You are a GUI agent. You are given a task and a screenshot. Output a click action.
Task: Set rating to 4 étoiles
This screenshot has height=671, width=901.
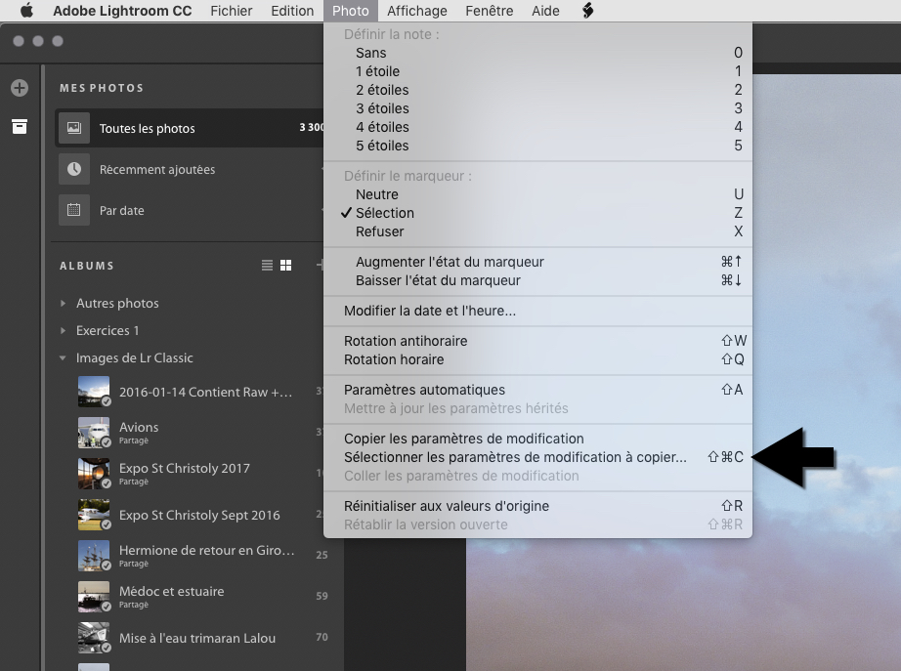pyautogui.click(x=537, y=127)
